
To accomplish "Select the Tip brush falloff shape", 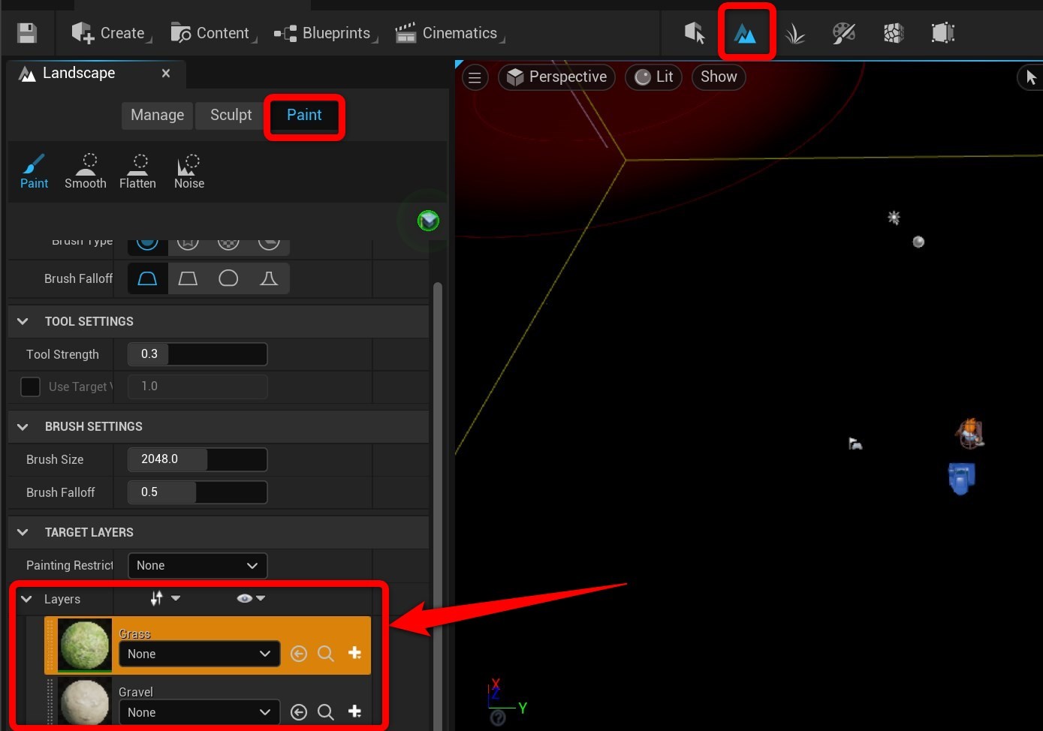I will [269, 278].
